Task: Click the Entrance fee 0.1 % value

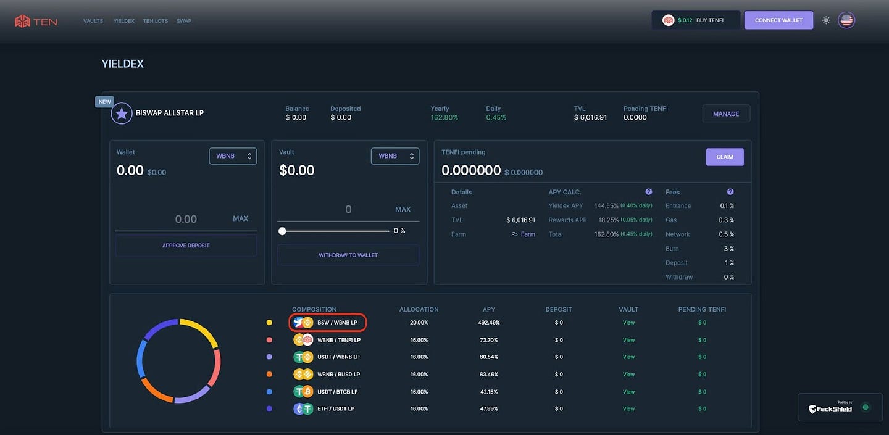Action: coord(727,205)
